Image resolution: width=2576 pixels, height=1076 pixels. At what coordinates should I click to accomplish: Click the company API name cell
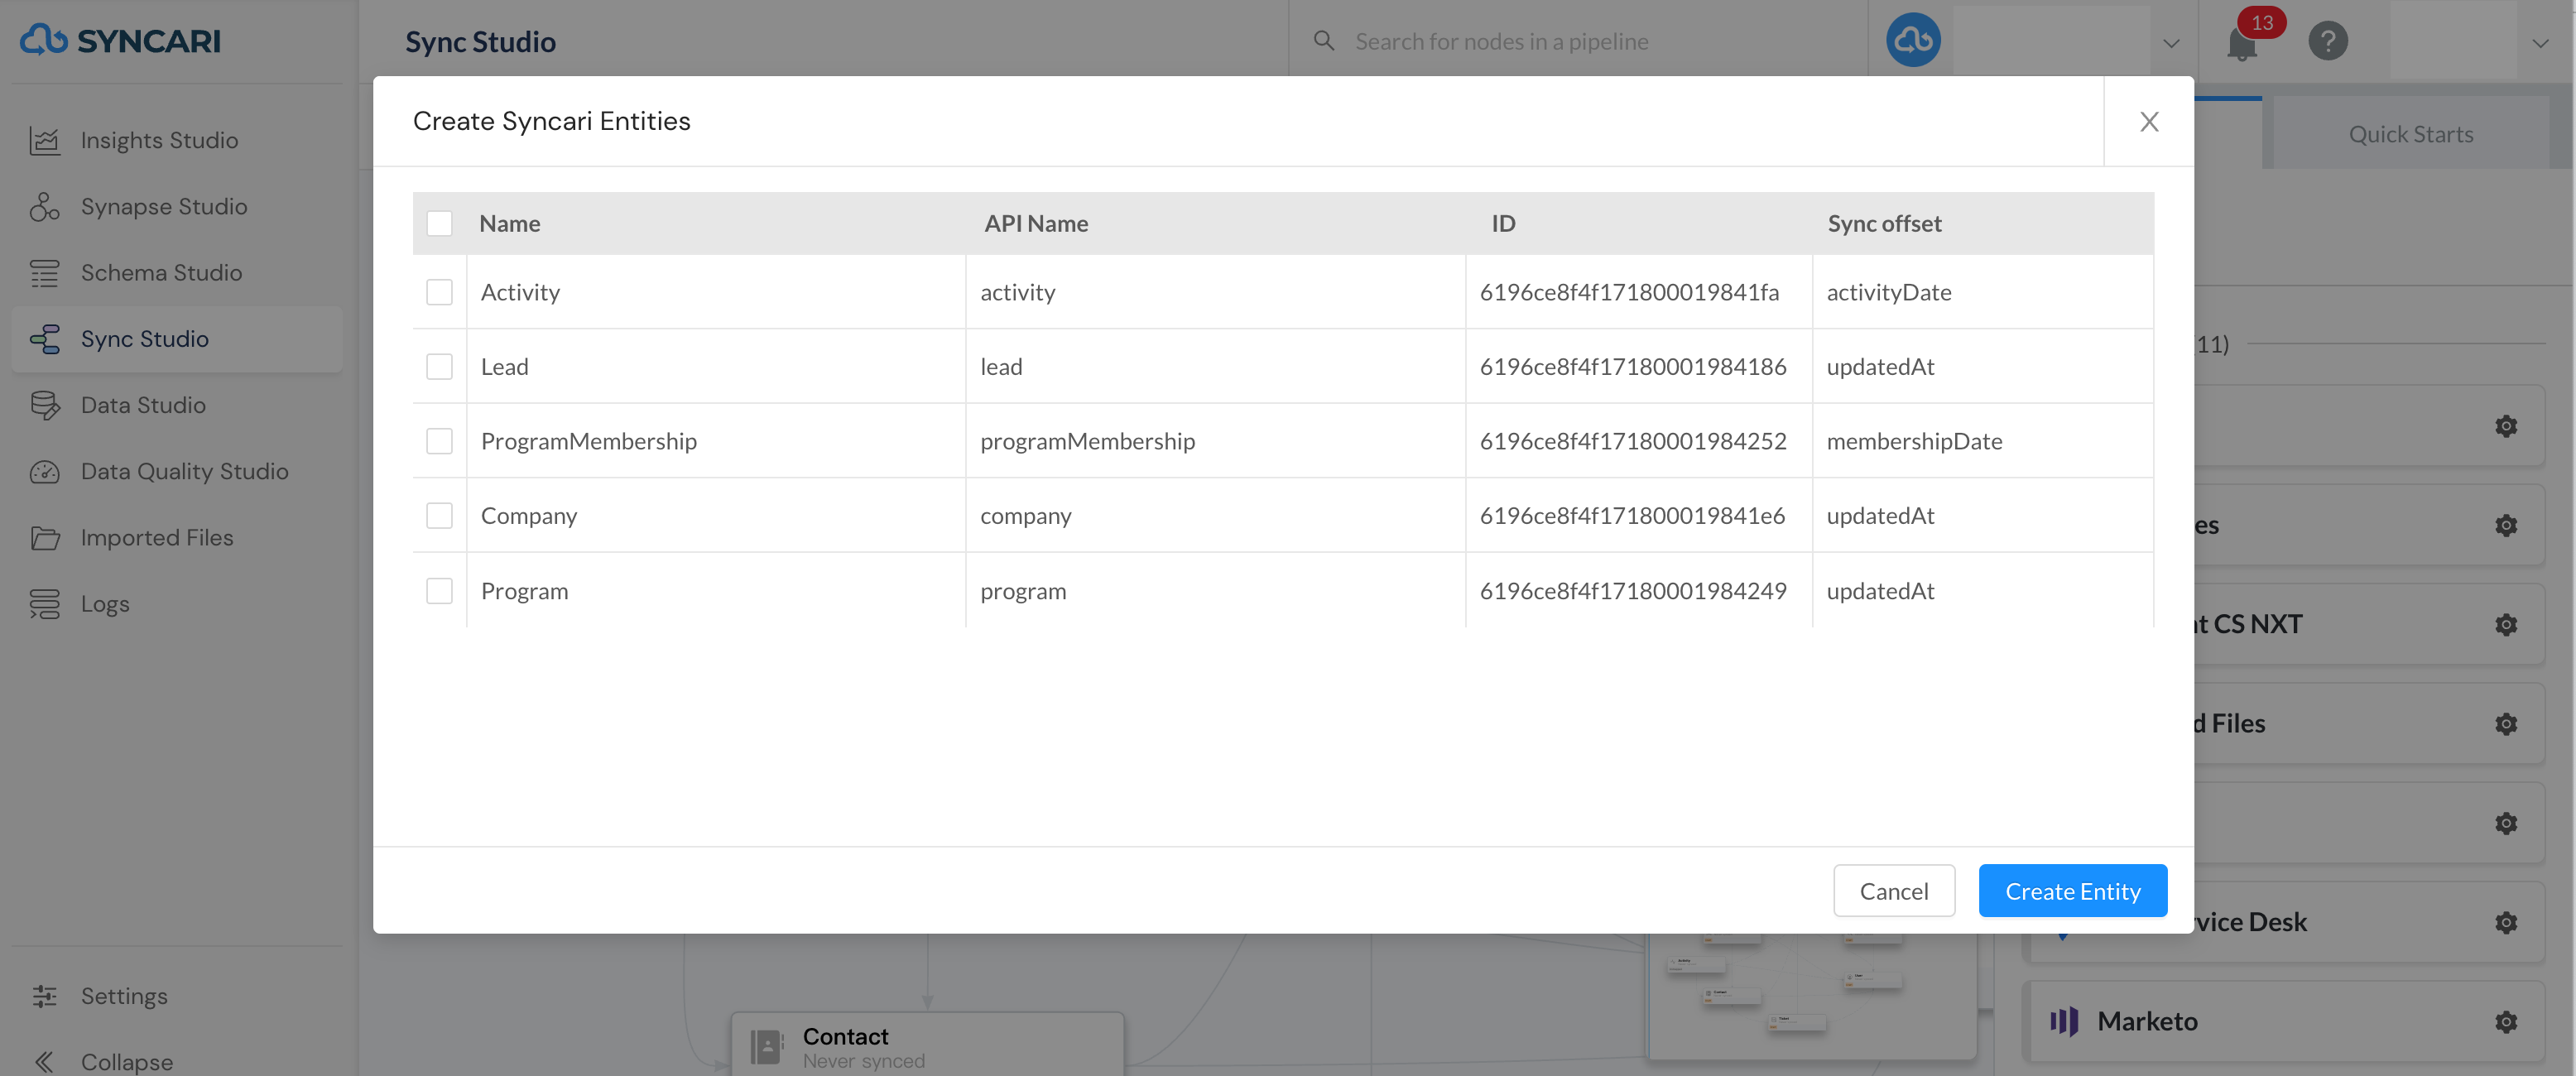coord(1216,516)
